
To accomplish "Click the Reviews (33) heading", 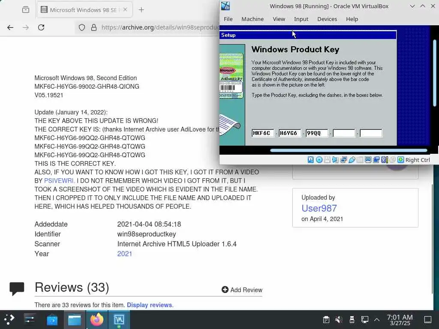I will 72,287.
